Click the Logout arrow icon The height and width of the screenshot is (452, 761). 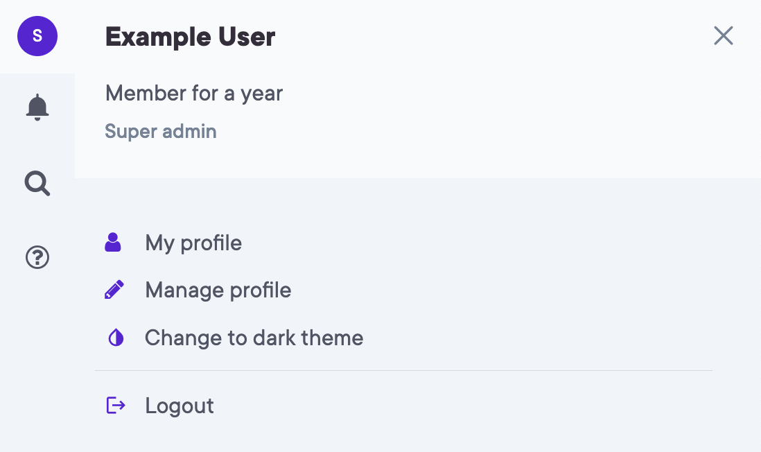click(x=115, y=405)
